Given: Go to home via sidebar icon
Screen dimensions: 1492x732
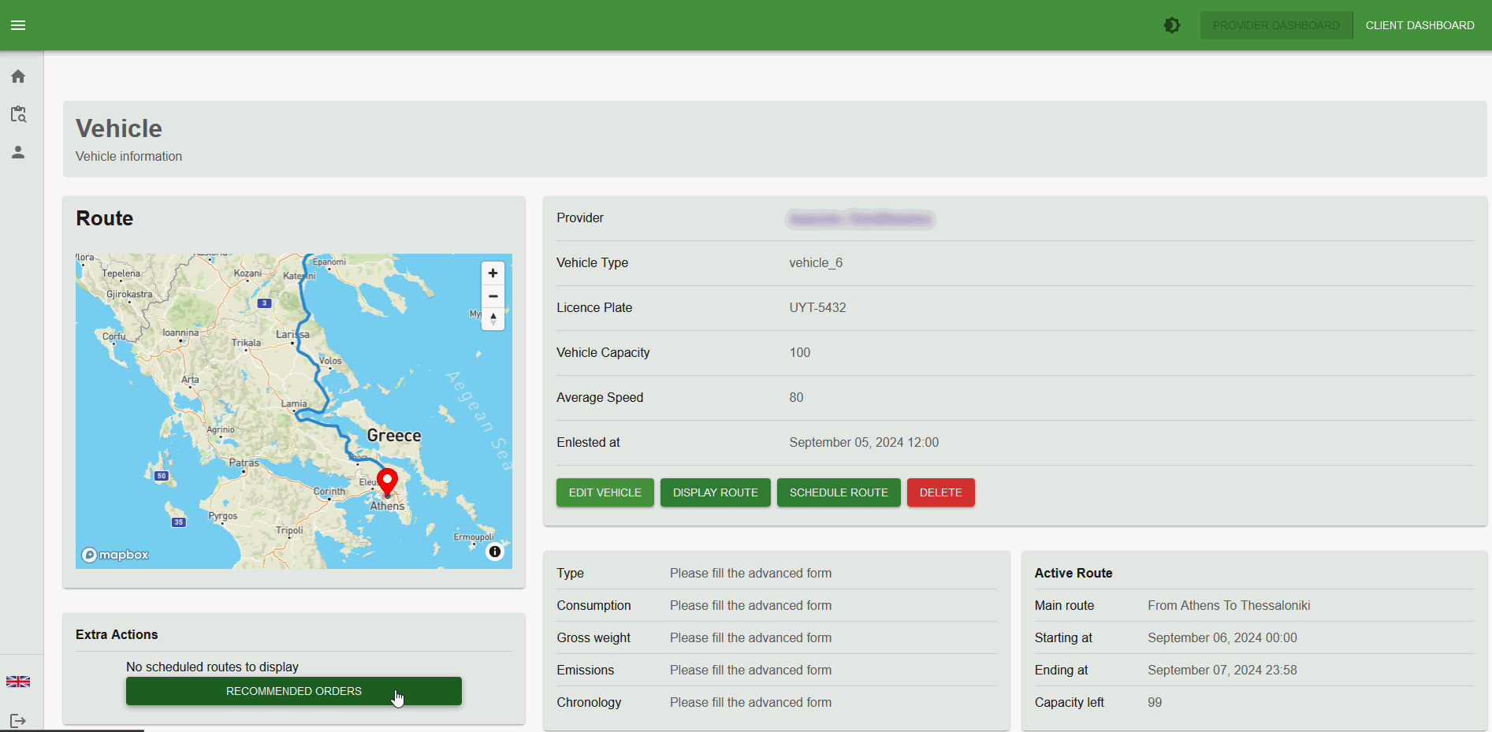Looking at the screenshot, I should tap(18, 76).
